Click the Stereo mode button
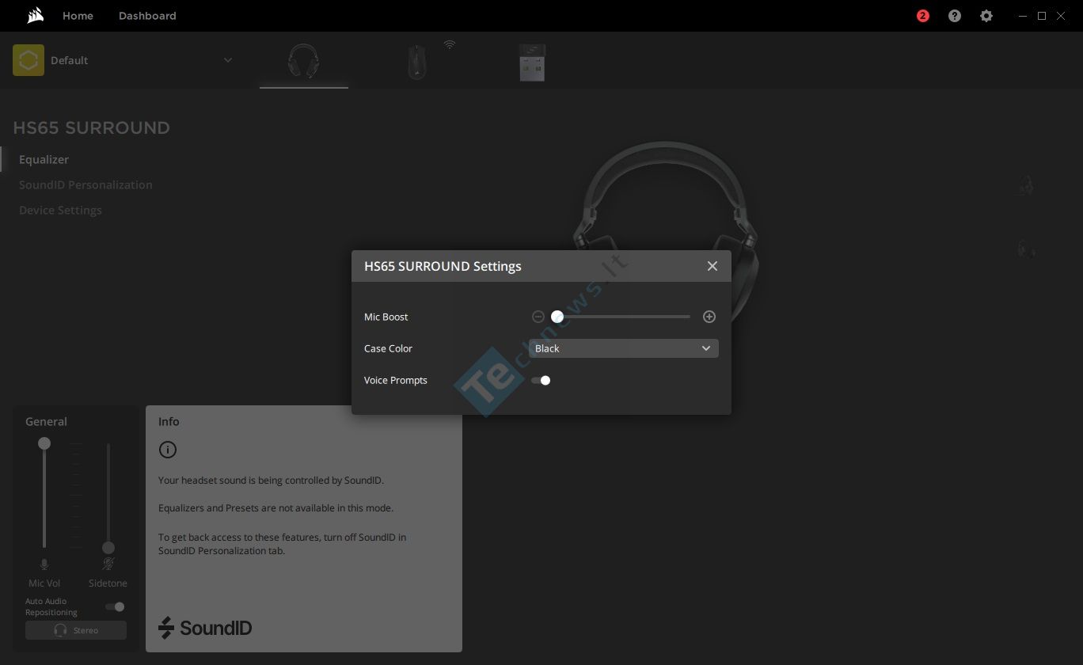This screenshot has width=1083, height=665. pos(76,630)
